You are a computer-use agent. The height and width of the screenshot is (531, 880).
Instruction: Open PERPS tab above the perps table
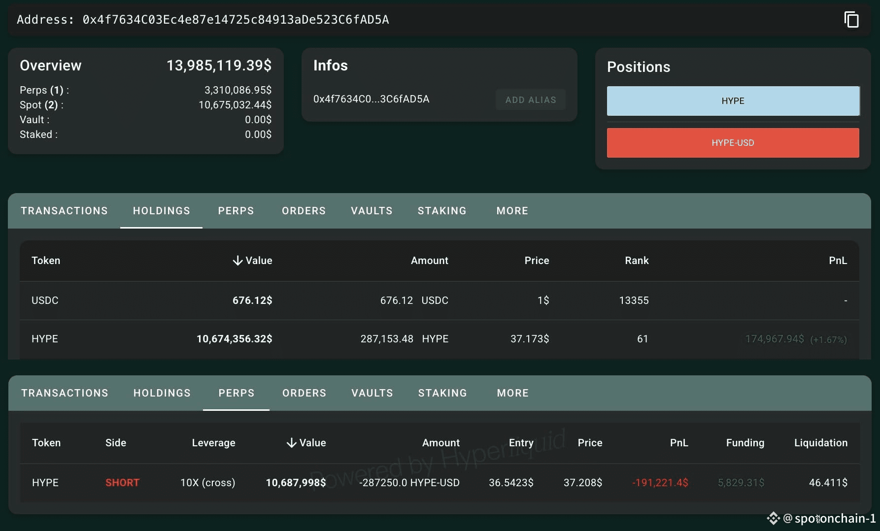pos(237,393)
